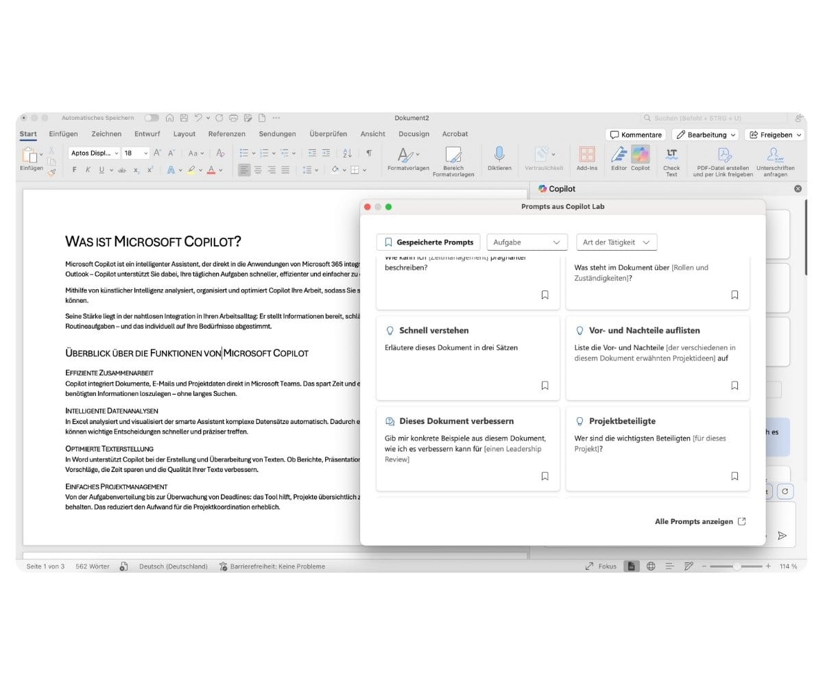
Task: Switch to the Einfügen ribbon tab
Action: pos(64,134)
